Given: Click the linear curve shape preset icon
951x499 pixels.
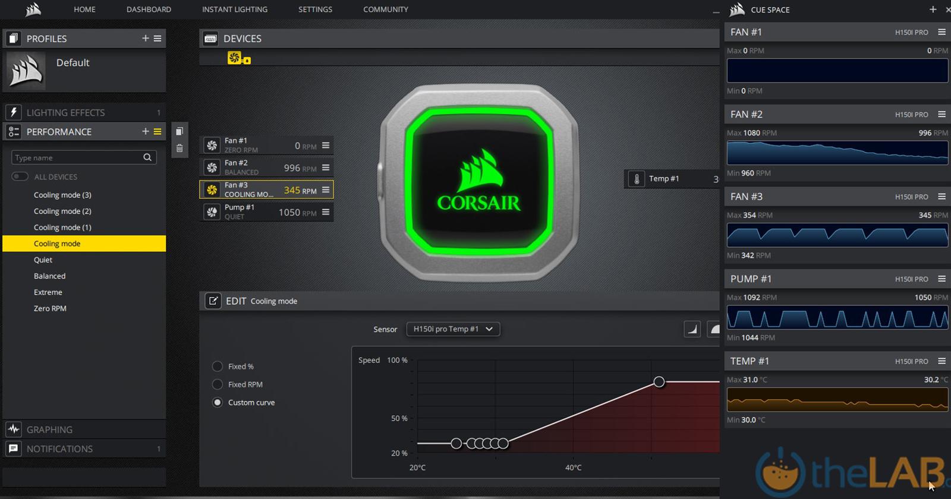Looking at the screenshot, I should point(692,329).
